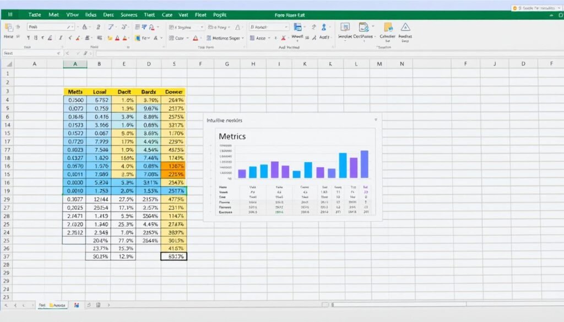
Task: Select the orange highlighted cell 1367%
Action: 174,166
